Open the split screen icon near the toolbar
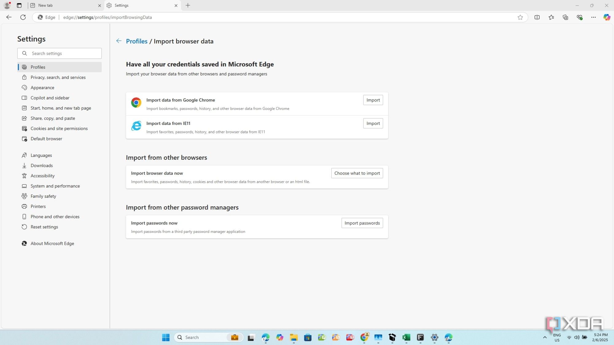The height and width of the screenshot is (345, 614). click(x=537, y=17)
